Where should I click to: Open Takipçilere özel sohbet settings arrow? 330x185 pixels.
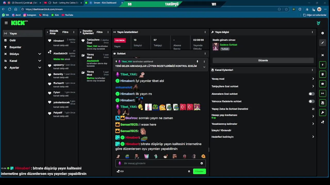(313, 86)
